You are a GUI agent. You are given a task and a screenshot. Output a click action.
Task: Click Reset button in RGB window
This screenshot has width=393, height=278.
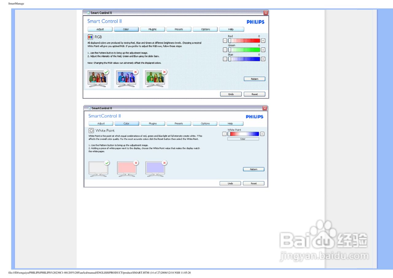pyautogui.click(x=255, y=94)
